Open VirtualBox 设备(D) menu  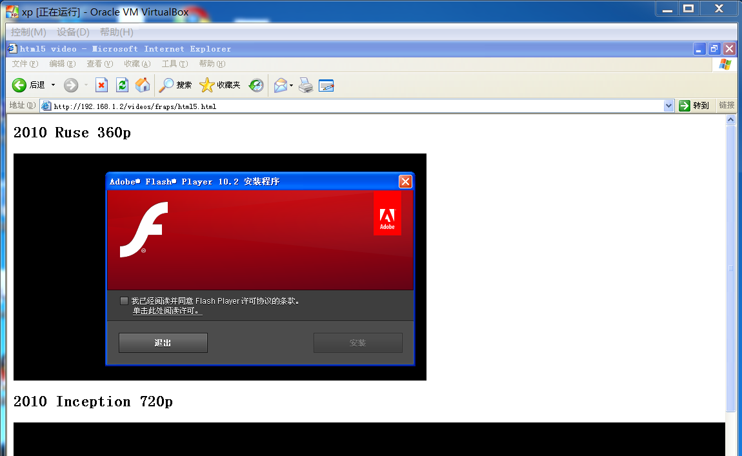[73, 32]
